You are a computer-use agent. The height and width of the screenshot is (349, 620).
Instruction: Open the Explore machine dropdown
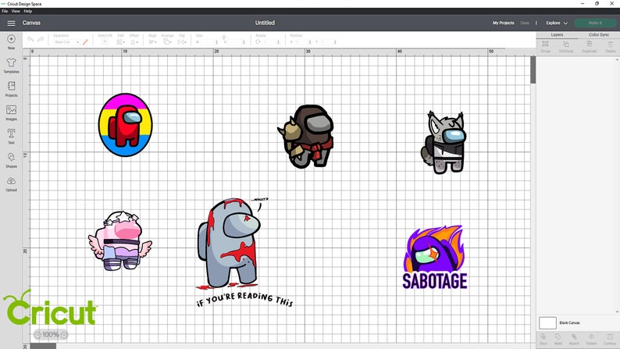(x=557, y=23)
